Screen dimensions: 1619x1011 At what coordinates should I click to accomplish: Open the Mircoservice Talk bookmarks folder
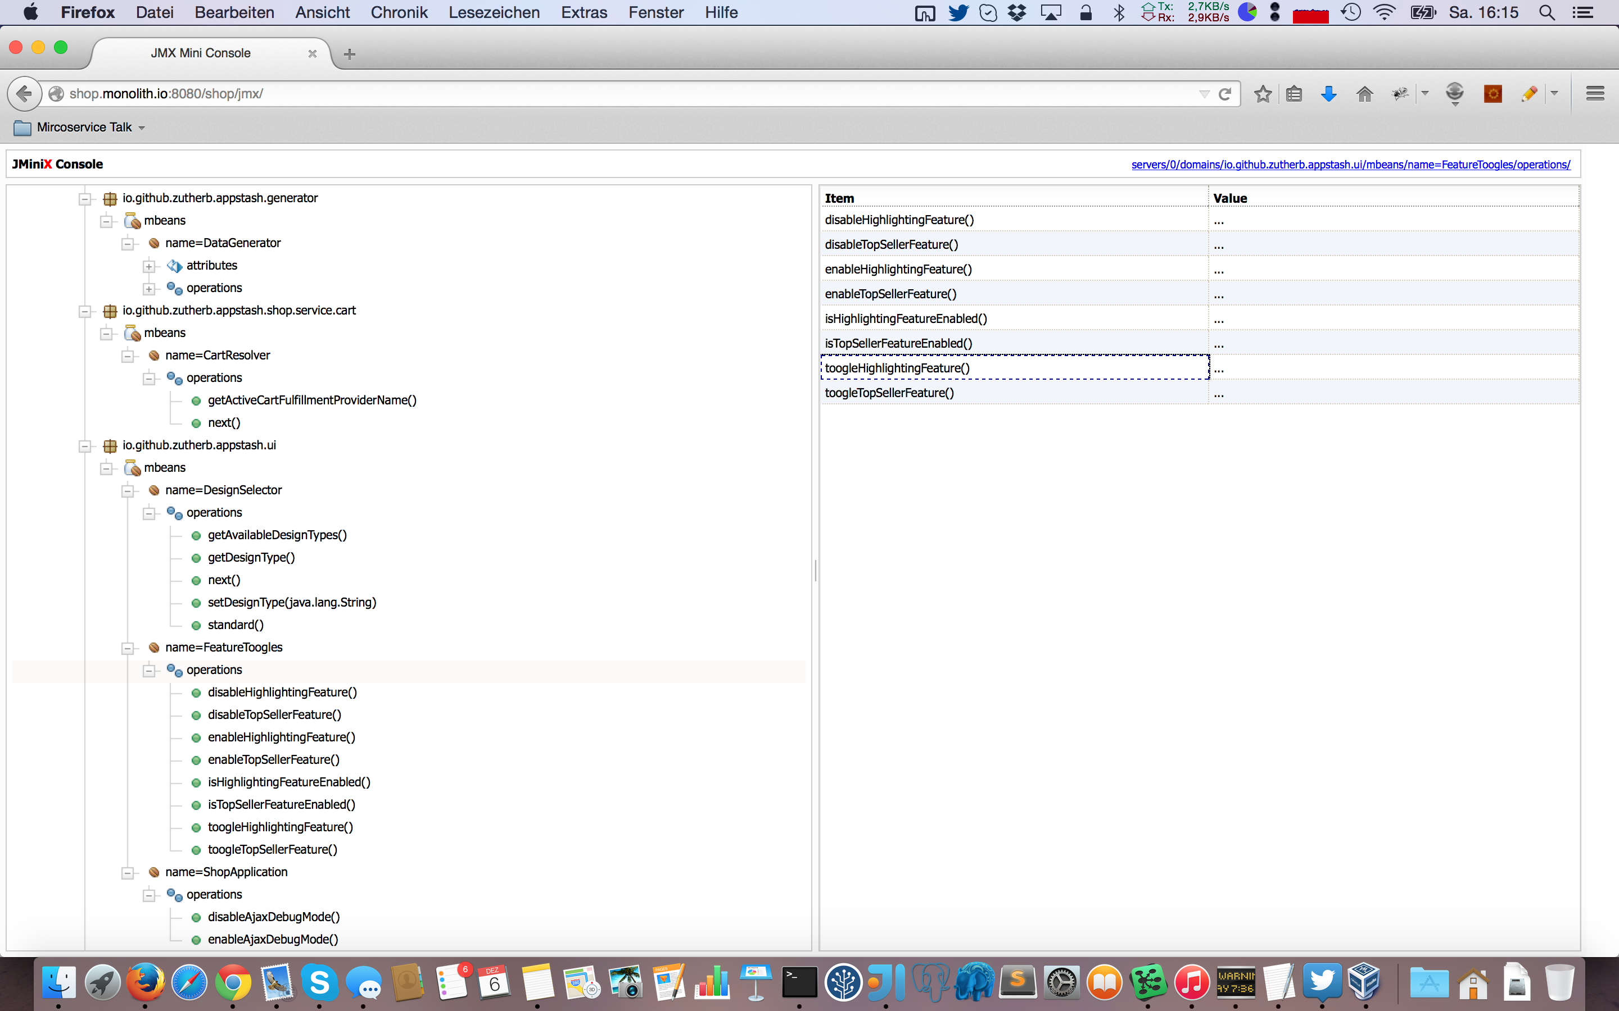point(84,127)
